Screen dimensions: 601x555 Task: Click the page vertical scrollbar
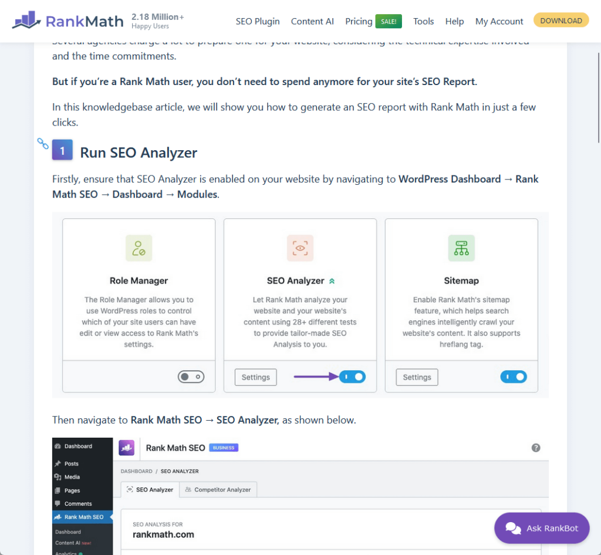tap(599, 97)
